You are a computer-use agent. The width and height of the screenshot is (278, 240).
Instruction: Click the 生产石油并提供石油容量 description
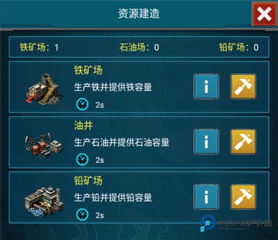click(122, 143)
